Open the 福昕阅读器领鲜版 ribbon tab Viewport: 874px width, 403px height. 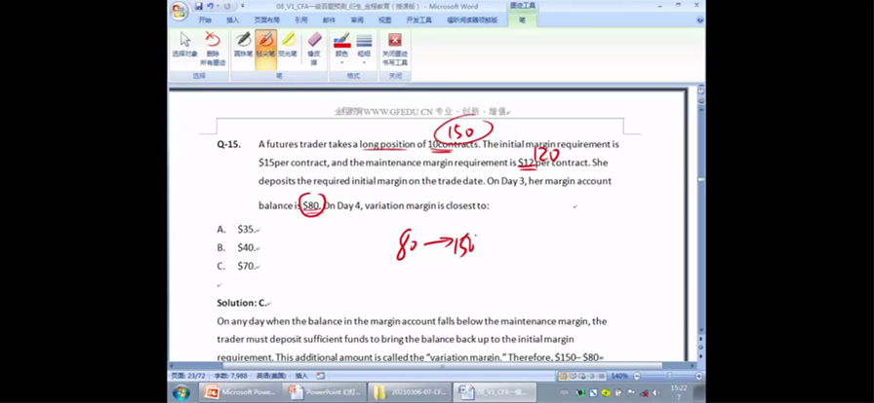[471, 20]
